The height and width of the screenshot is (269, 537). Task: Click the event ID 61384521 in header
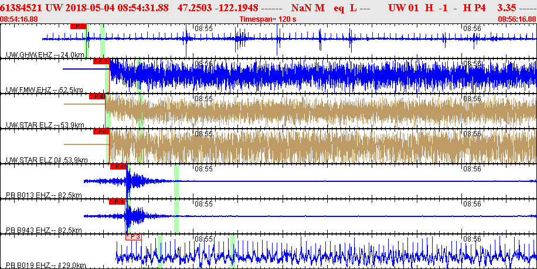[22, 8]
